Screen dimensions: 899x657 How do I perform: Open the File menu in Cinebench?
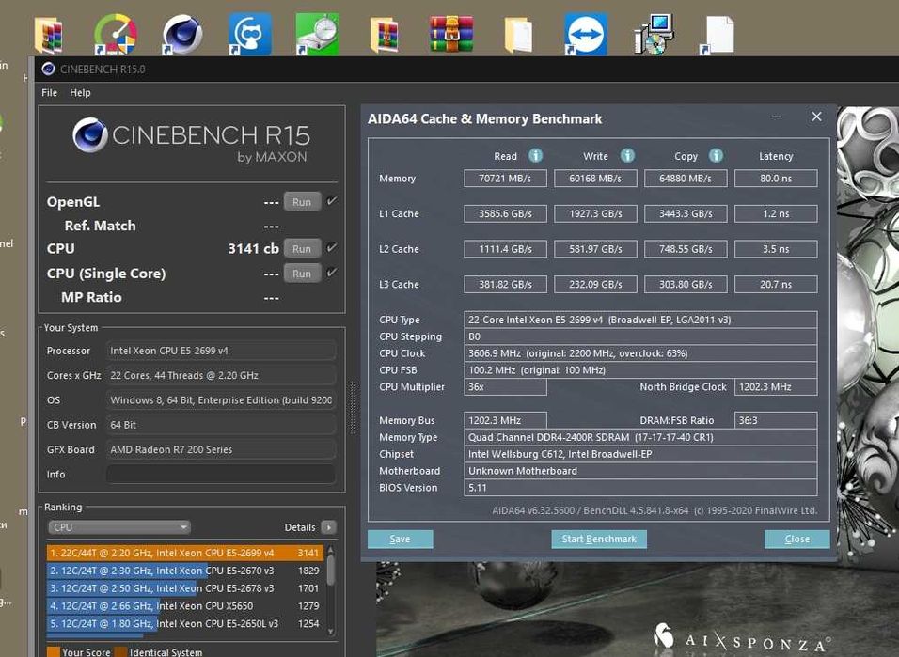(x=49, y=92)
